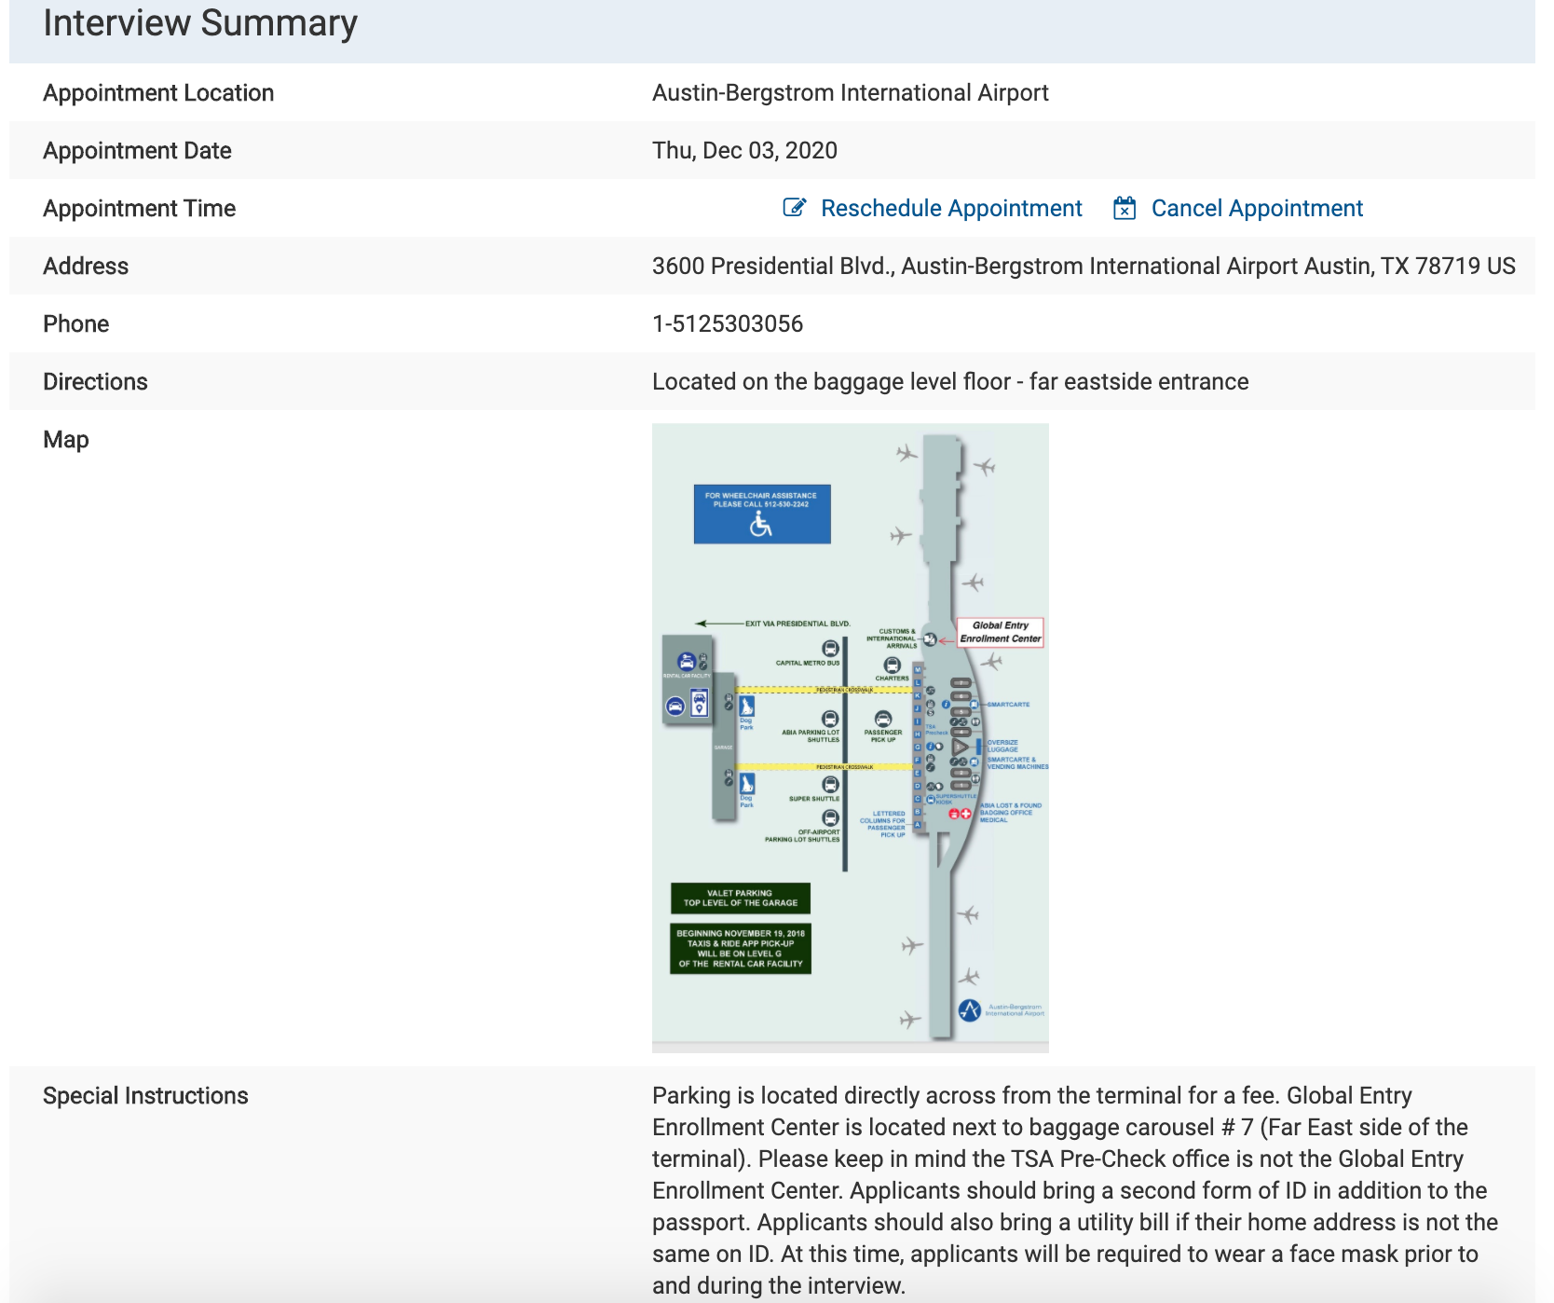Click the pencil edit icon beside Reschedule

(x=794, y=208)
